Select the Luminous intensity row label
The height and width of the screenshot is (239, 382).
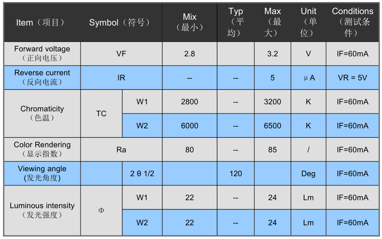coord(42,210)
